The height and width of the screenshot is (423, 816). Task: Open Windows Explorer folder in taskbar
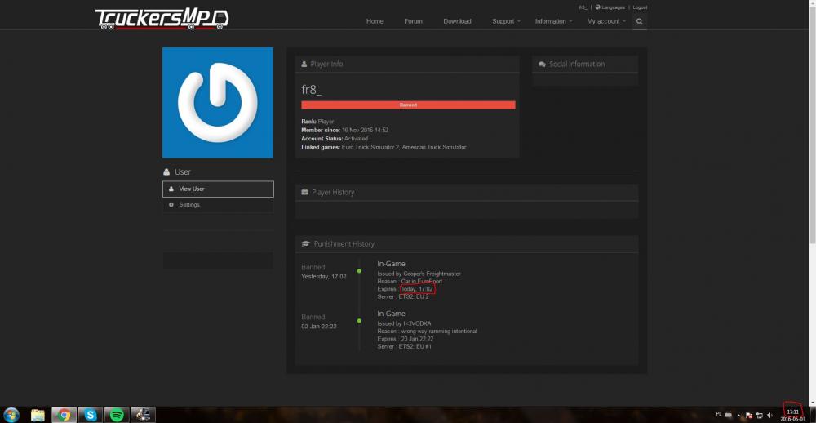[38, 415]
